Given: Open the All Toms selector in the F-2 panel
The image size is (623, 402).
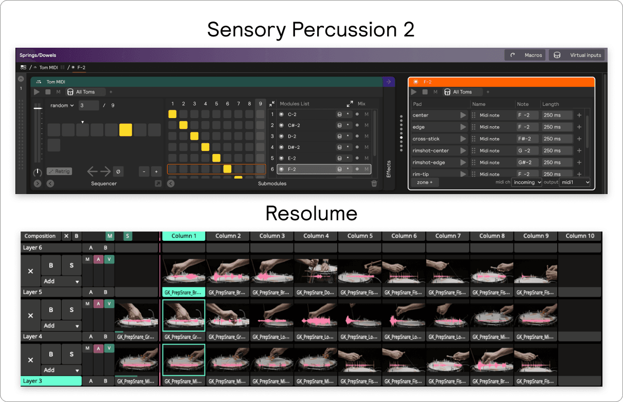Looking at the screenshot, I should tap(462, 92).
